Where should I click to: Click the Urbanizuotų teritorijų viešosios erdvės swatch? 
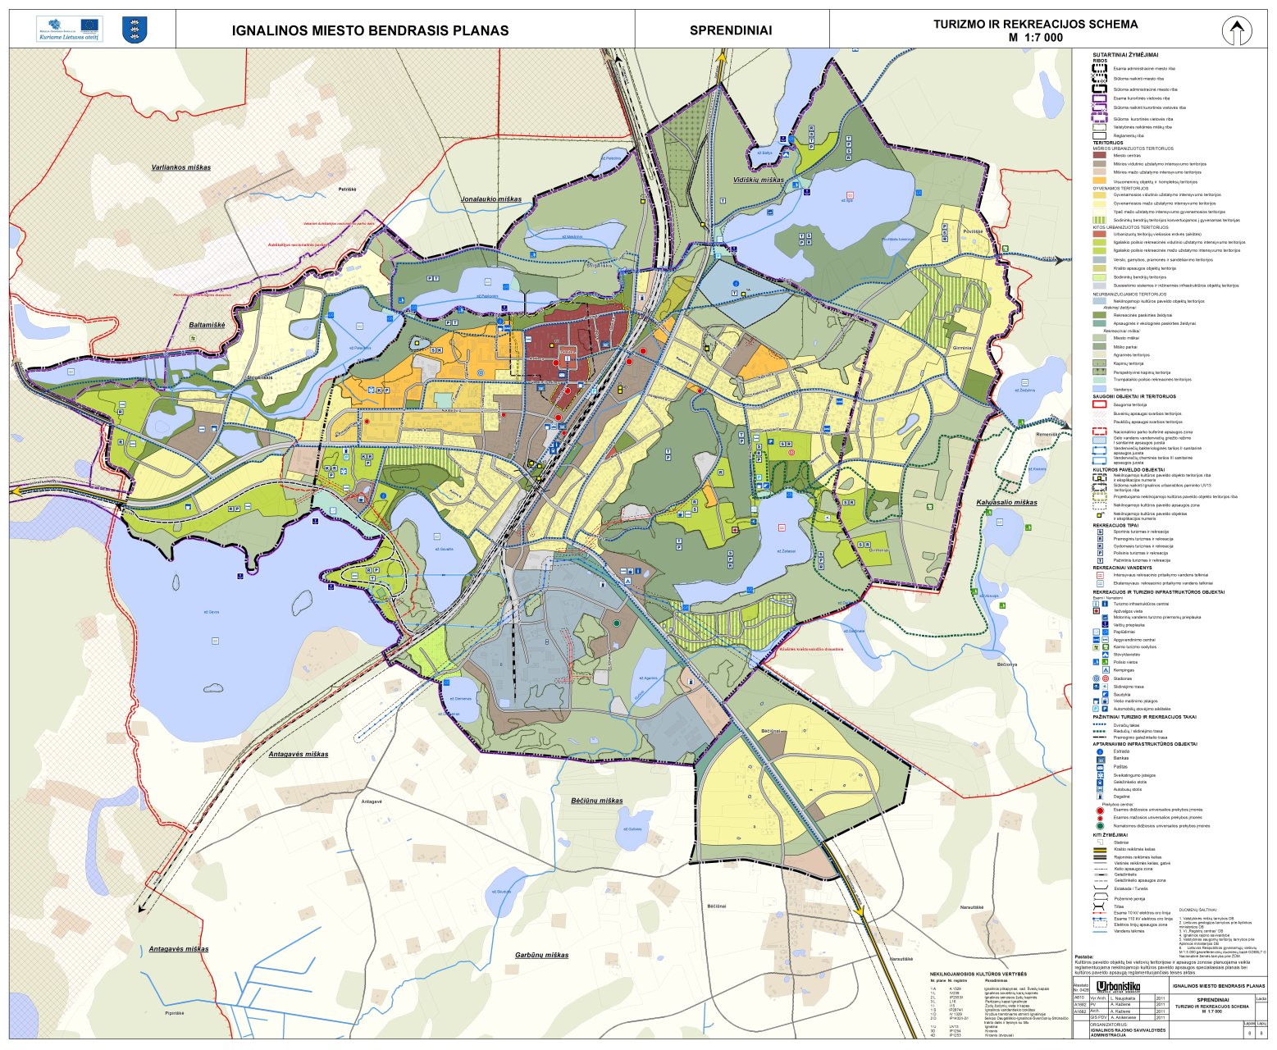1100,234
